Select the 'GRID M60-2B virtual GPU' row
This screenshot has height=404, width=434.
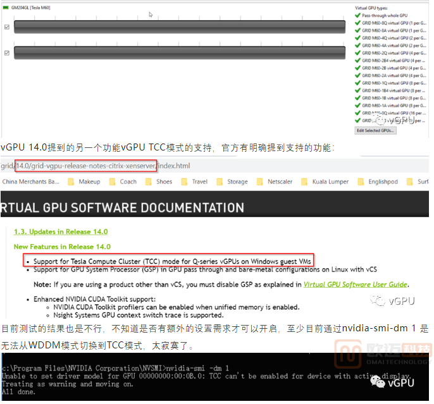coord(391,68)
